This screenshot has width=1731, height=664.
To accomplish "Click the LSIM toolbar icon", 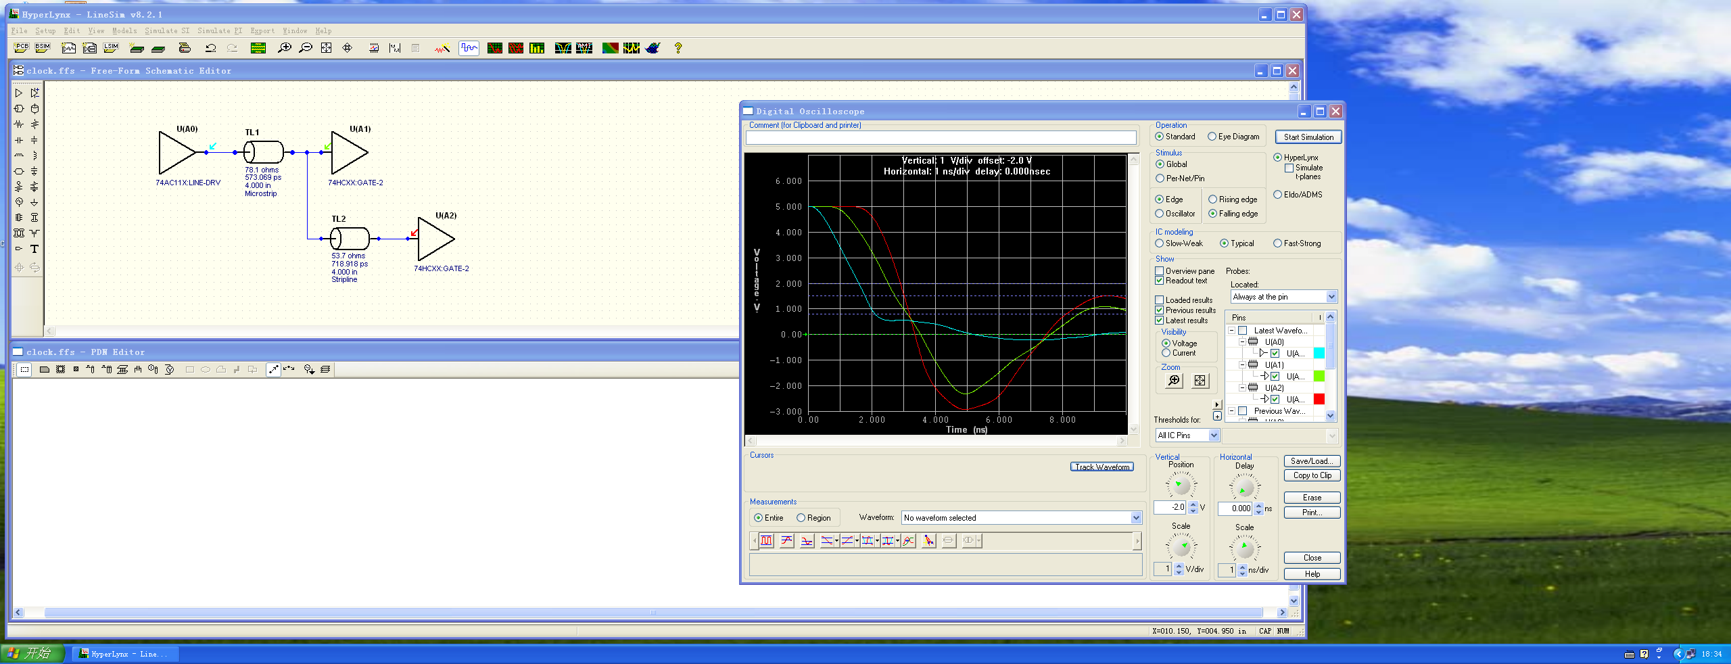I will pyautogui.click(x=111, y=48).
